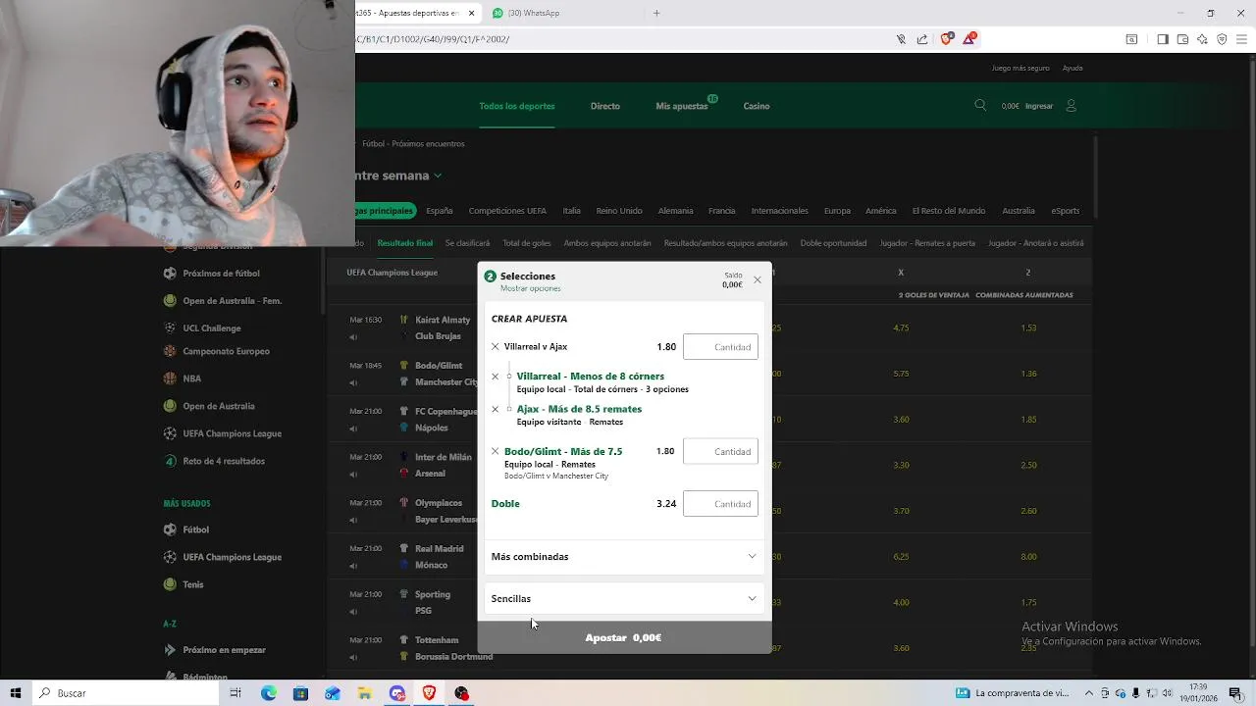Switch to Todos los deportes tab
1256x706 pixels.
click(517, 106)
